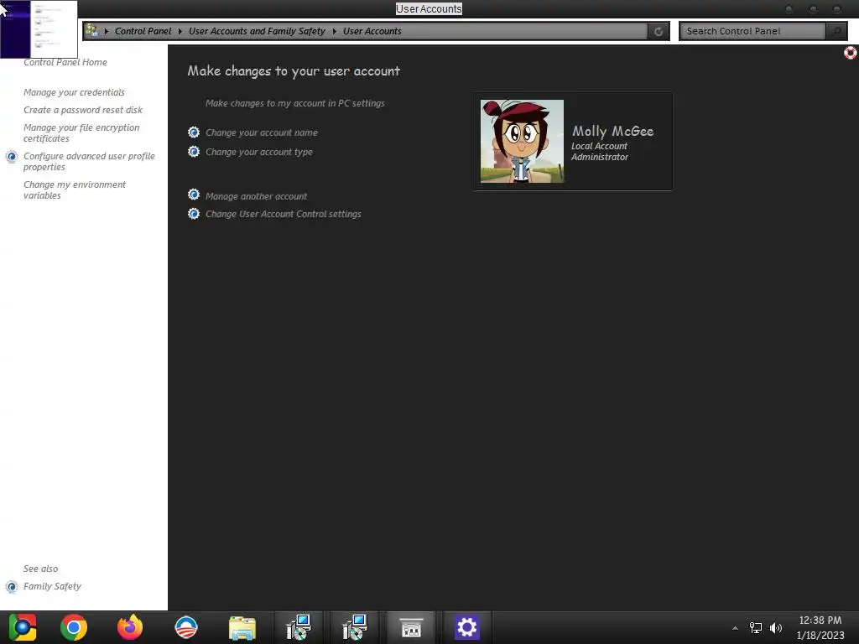This screenshot has width=859, height=644.
Task: Click the shield icon beside Change your account type
Action: point(194,151)
